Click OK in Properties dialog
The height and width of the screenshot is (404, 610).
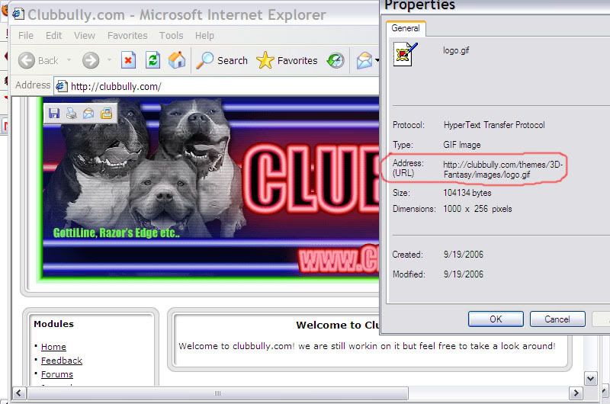point(496,319)
